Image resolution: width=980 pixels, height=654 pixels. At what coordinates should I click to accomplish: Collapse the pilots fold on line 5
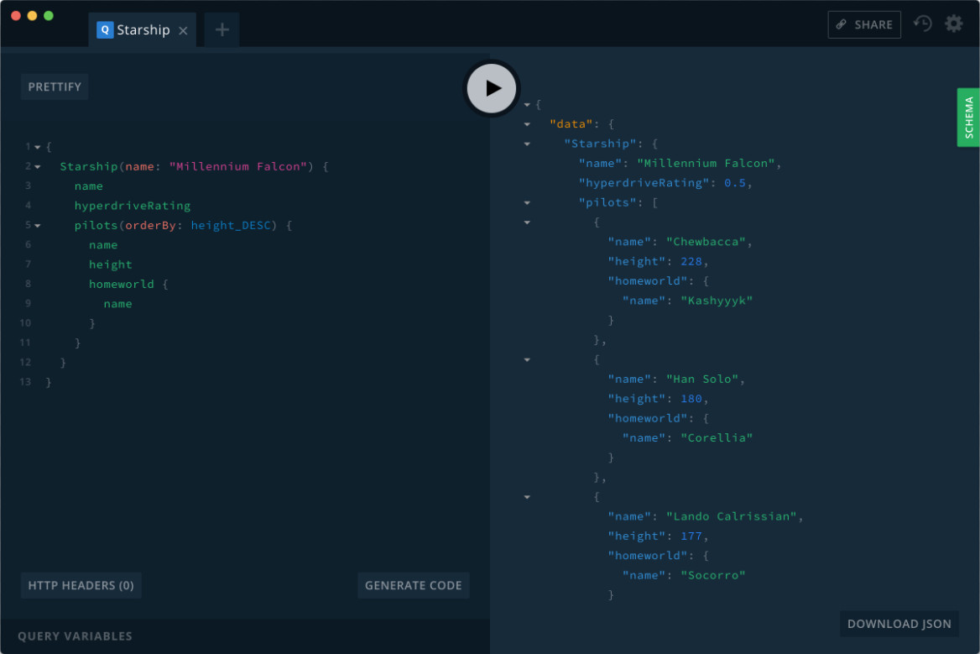38,226
